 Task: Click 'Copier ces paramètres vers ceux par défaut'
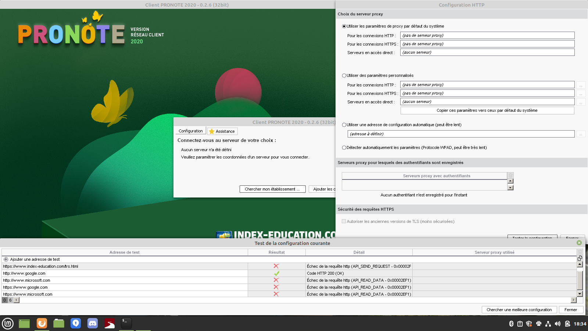(x=487, y=110)
